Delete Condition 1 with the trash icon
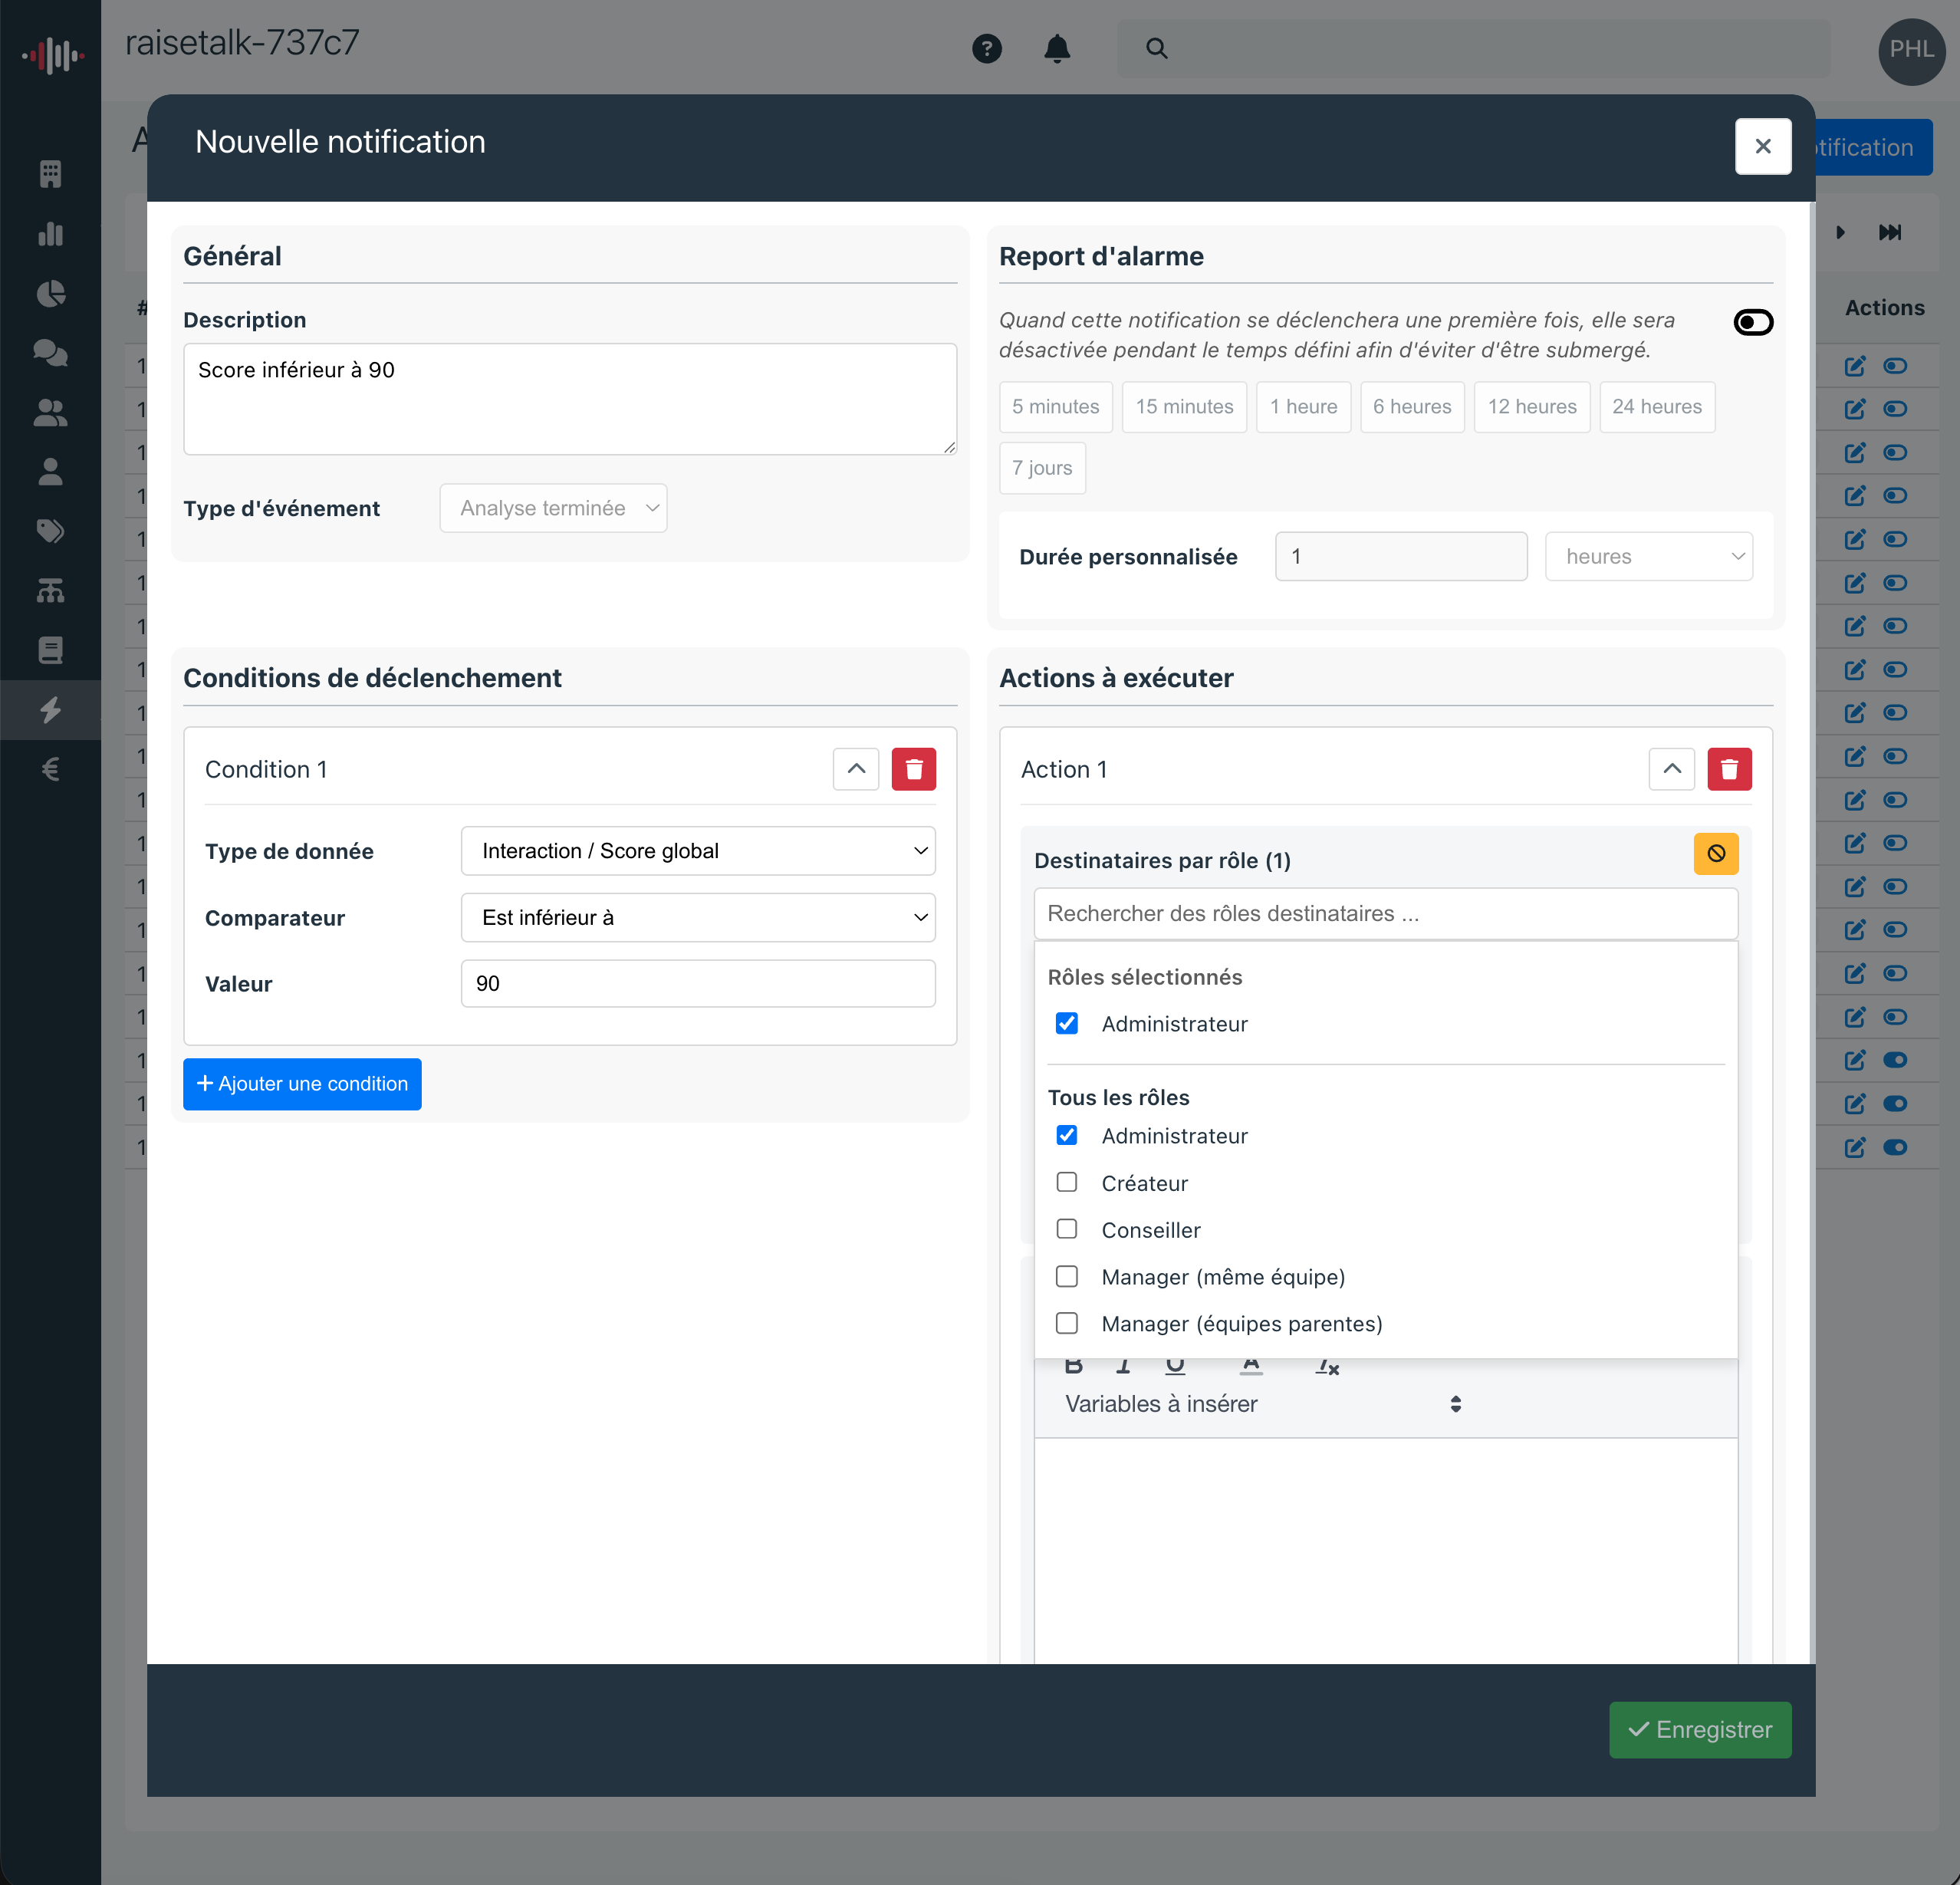The image size is (1960, 1885). point(913,769)
